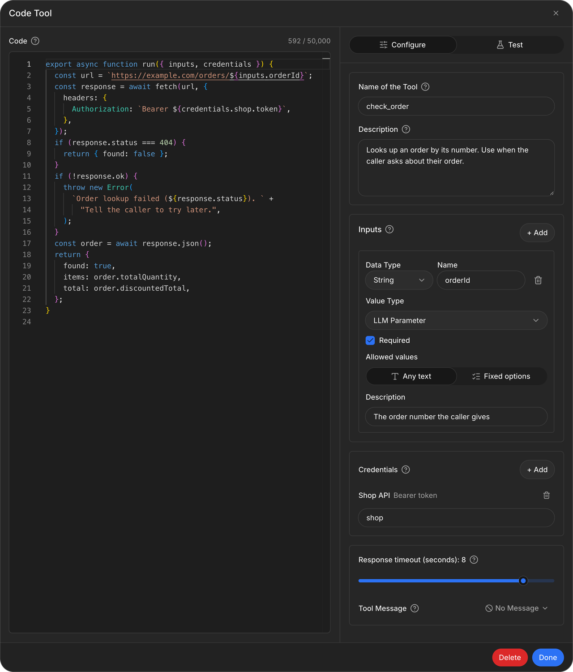
Task: Switch to the Configure tab
Action: tap(403, 45)
